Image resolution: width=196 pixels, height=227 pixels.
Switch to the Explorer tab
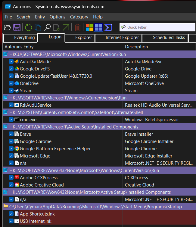click(x=80, y=38)
